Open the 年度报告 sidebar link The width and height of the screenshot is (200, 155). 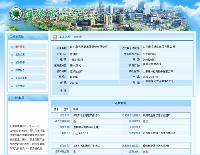point(20,70)
